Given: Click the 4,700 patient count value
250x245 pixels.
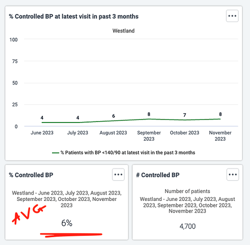Looking at the screenshot, I should click(x=188, y=226).
